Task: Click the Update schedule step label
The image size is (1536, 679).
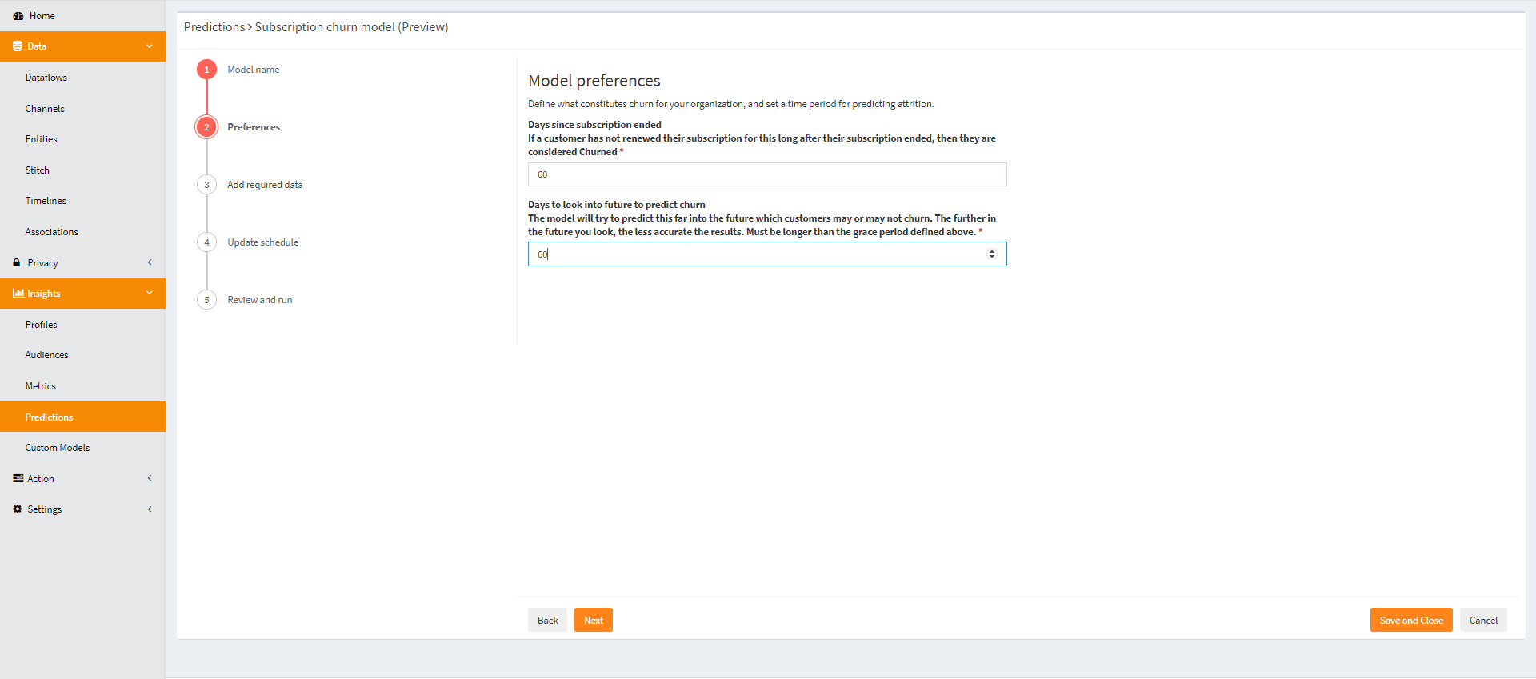Action: (x=263, y=242)
